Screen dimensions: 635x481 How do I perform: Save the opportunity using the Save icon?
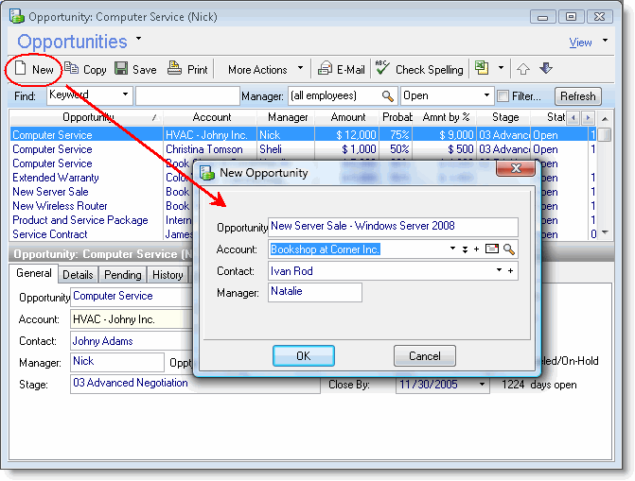[x=135, y=69]
